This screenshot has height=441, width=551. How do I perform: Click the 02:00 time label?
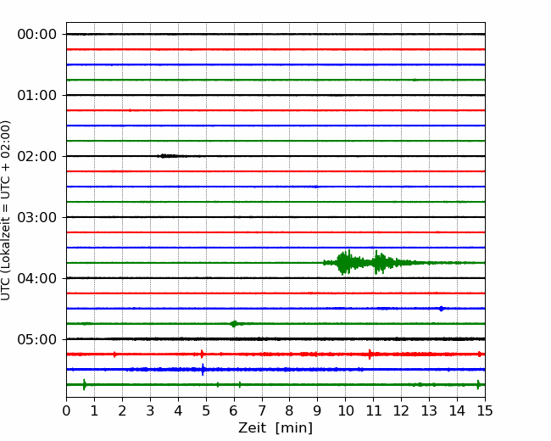pos(37,157)
